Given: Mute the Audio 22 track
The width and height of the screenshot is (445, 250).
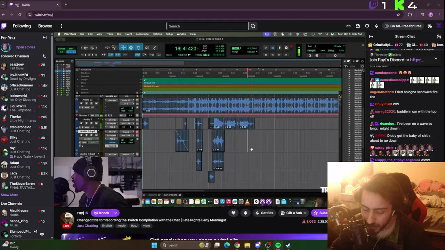Looking at the screenshot, I should coord(96,103).
